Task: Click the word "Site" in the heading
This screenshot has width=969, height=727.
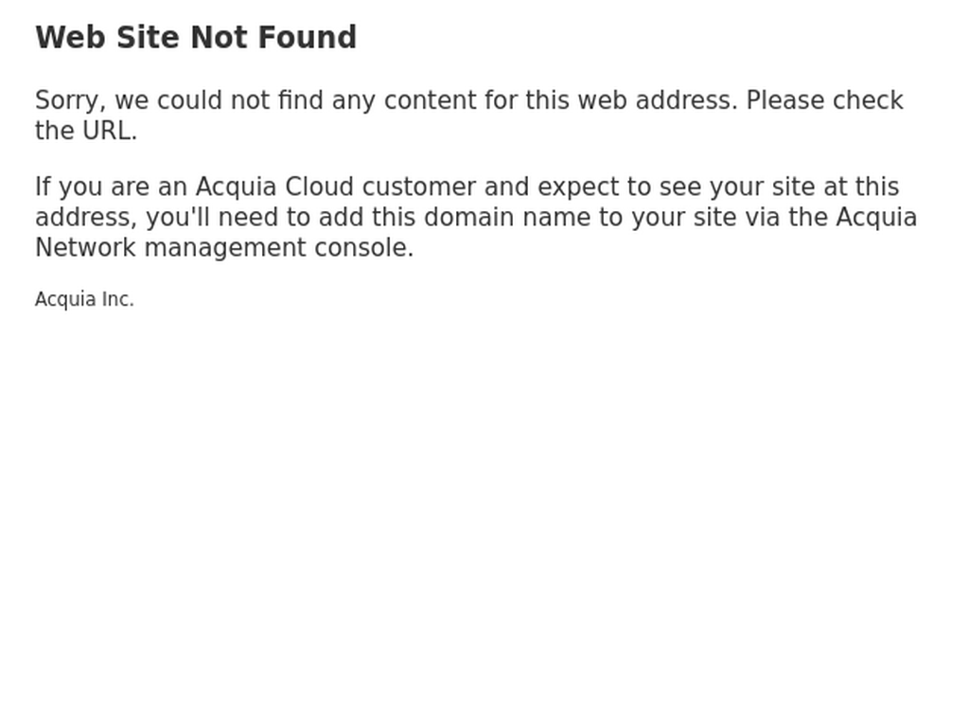Action: [x=149, y=38]
